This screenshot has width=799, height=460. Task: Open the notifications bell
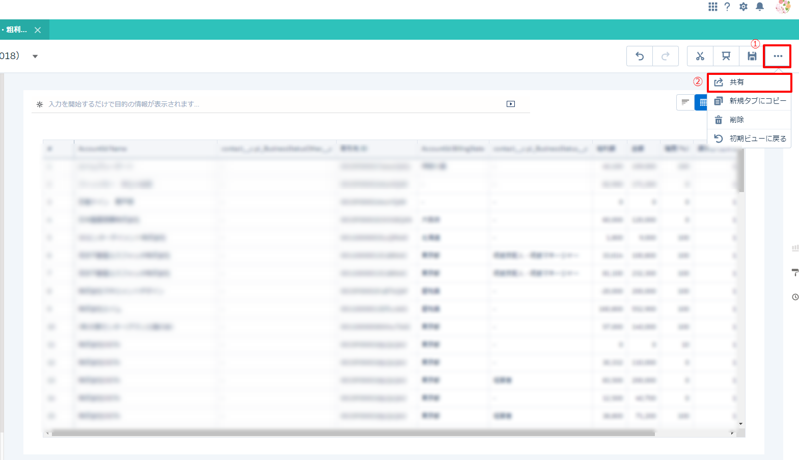(760, 7)
